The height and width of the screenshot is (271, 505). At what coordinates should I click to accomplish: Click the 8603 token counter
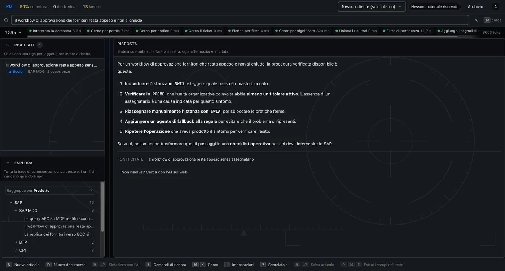click(492, 32)
